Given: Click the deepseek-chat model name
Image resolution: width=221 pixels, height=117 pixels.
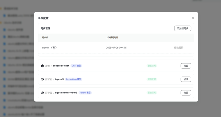Looking at the screenshot, I should (x=61, y=66).
